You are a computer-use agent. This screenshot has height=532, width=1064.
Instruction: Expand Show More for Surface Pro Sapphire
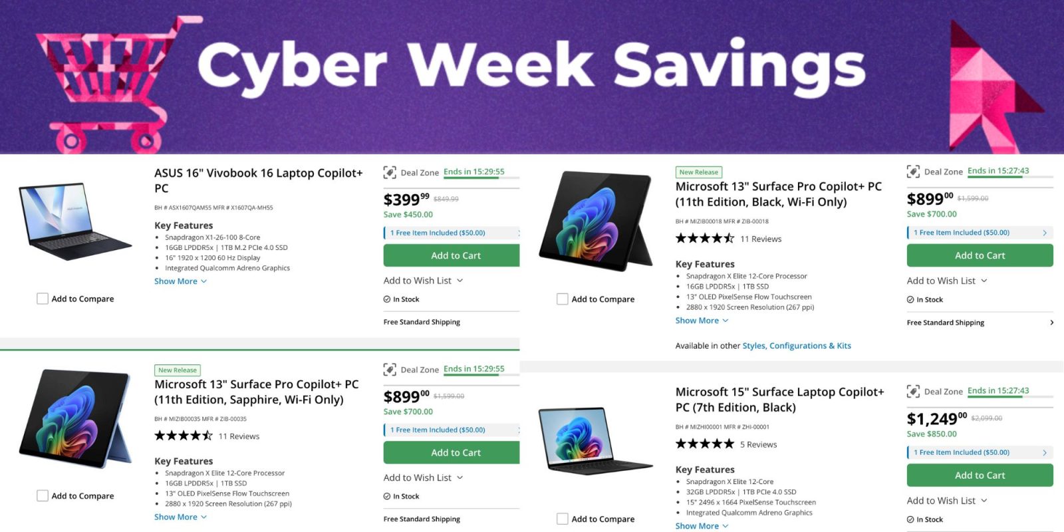(180, 517)
